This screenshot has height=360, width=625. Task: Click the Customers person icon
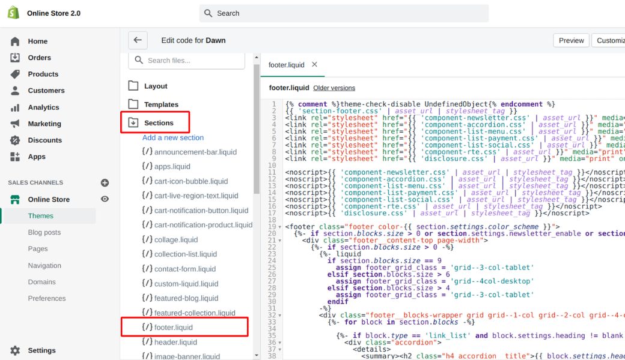point(15,91)
